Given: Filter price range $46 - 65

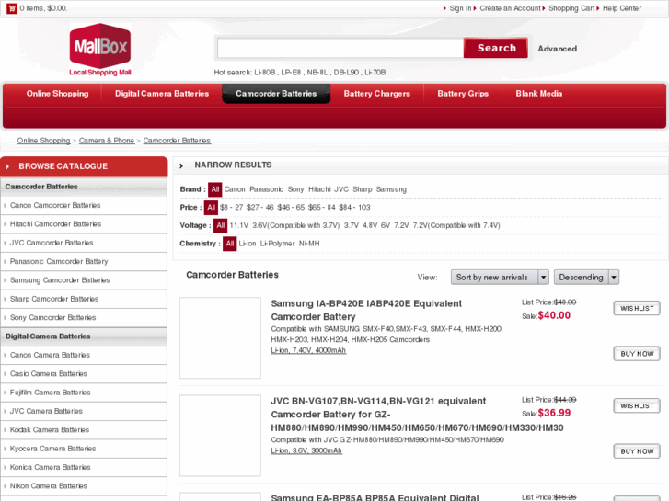Looking at the screenshot, I should pyautogui.click(x=291, y=207).
